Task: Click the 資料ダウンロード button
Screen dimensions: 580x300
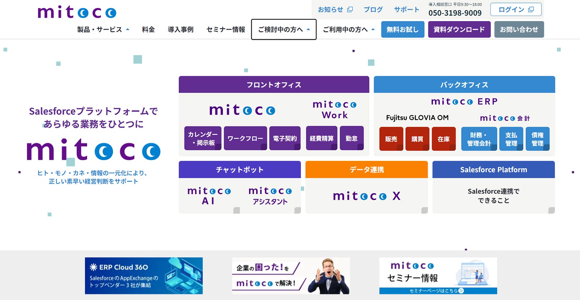Action: tap(459, 29)
